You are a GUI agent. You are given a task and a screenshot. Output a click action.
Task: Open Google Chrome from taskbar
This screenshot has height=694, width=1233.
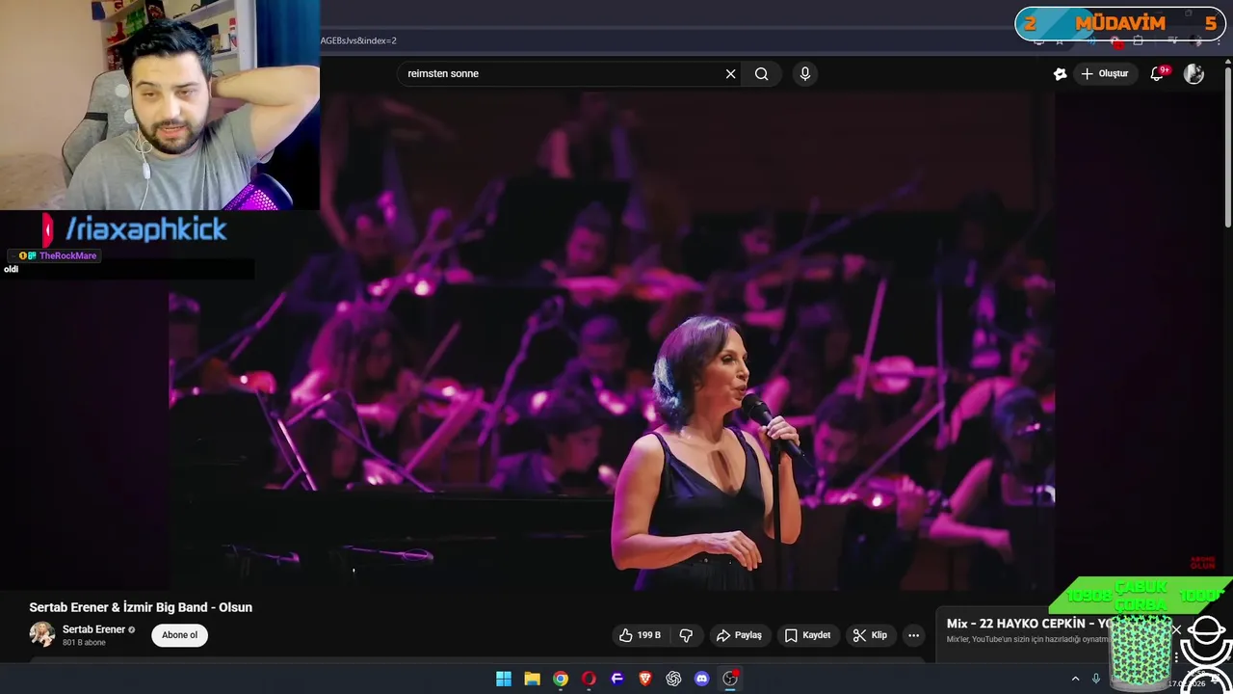[x=561, y=679]
